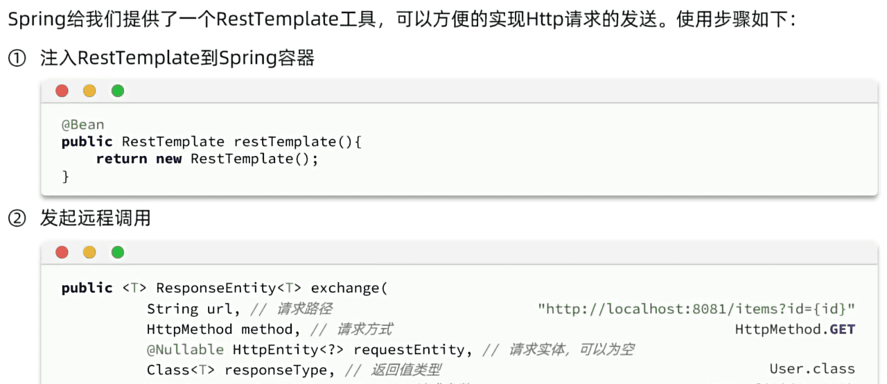Click the red dot of the first code block
This screenshot has height=384, width=887.
click(x=62, y=91)
